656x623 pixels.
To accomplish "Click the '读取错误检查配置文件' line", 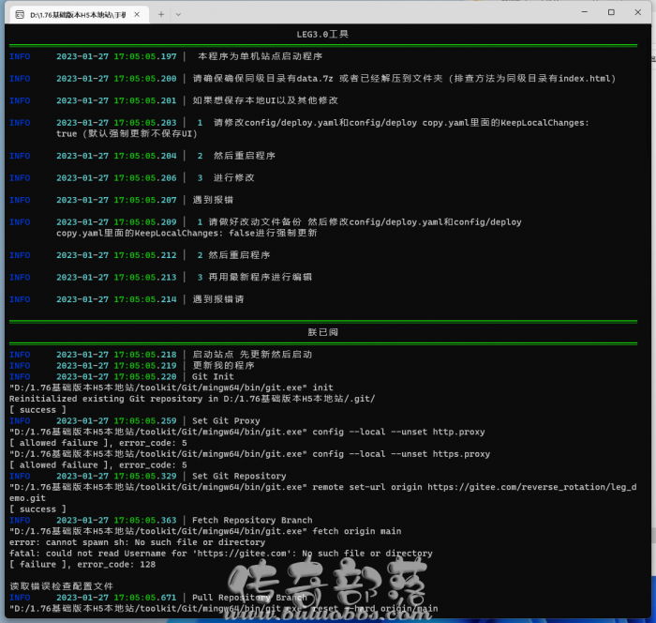I will (61, 586).
